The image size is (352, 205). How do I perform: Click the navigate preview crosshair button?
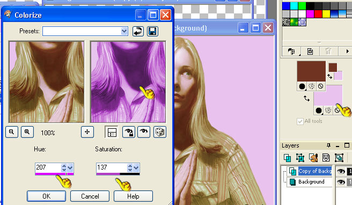pos(87,132)
